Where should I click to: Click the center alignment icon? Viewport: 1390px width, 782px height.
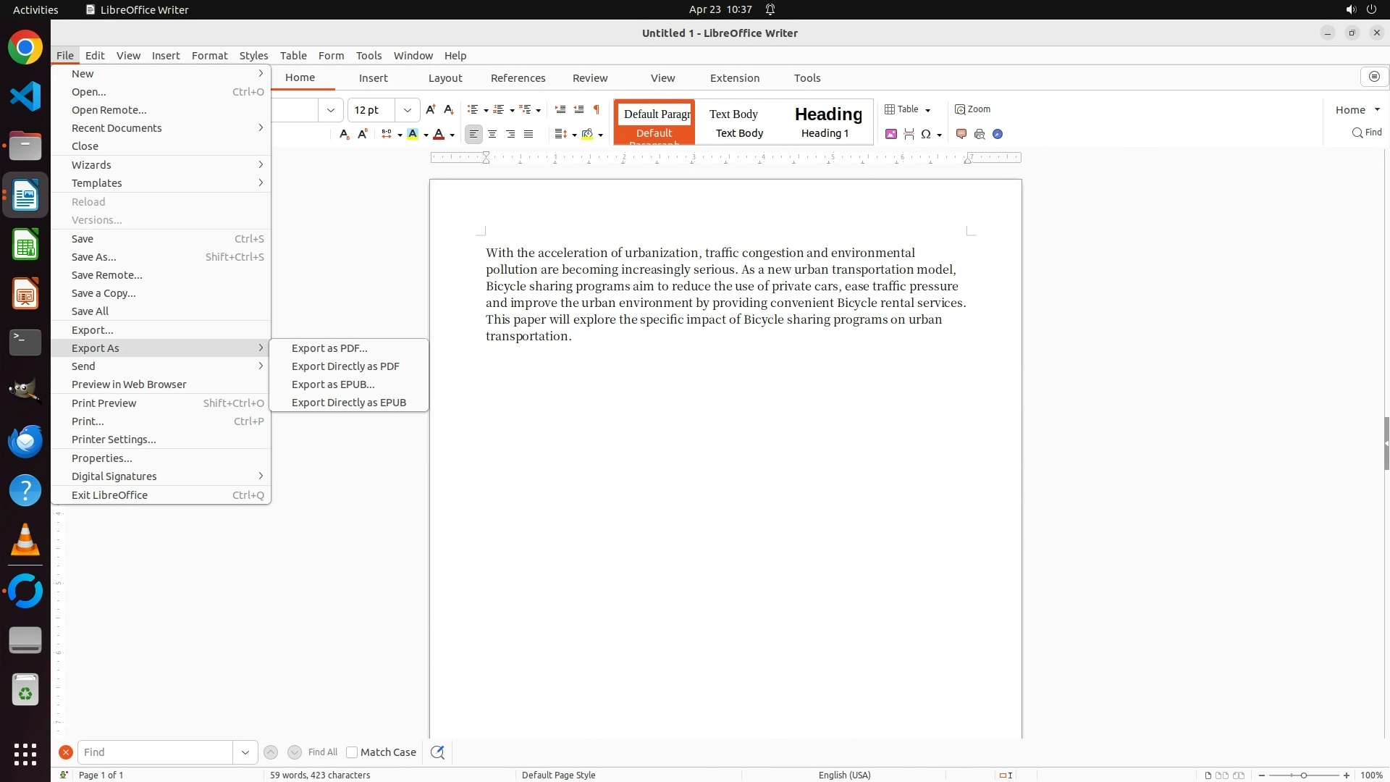(492, 134)
